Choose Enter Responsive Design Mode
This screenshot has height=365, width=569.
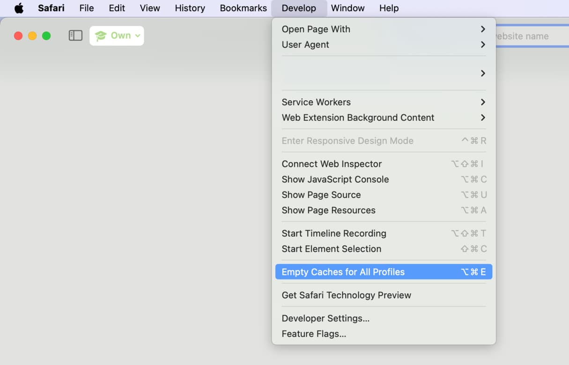384,141
